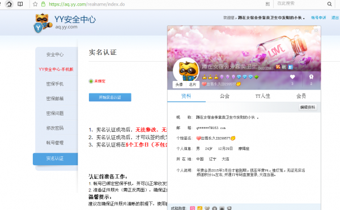This screenshot has height=210, width=340.
Task: Select 密保邮箱 in the sidebar
Action: (x=55, y=98)
